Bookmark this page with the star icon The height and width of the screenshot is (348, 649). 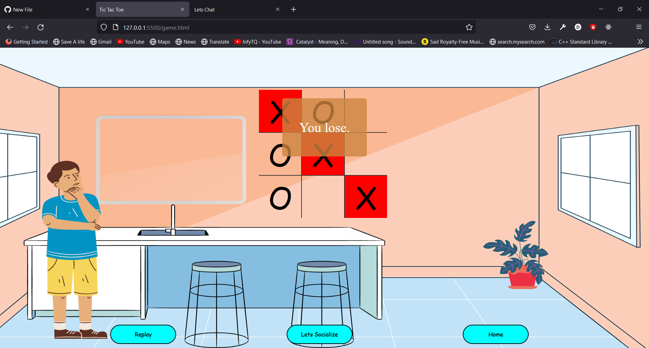(469, 27)
